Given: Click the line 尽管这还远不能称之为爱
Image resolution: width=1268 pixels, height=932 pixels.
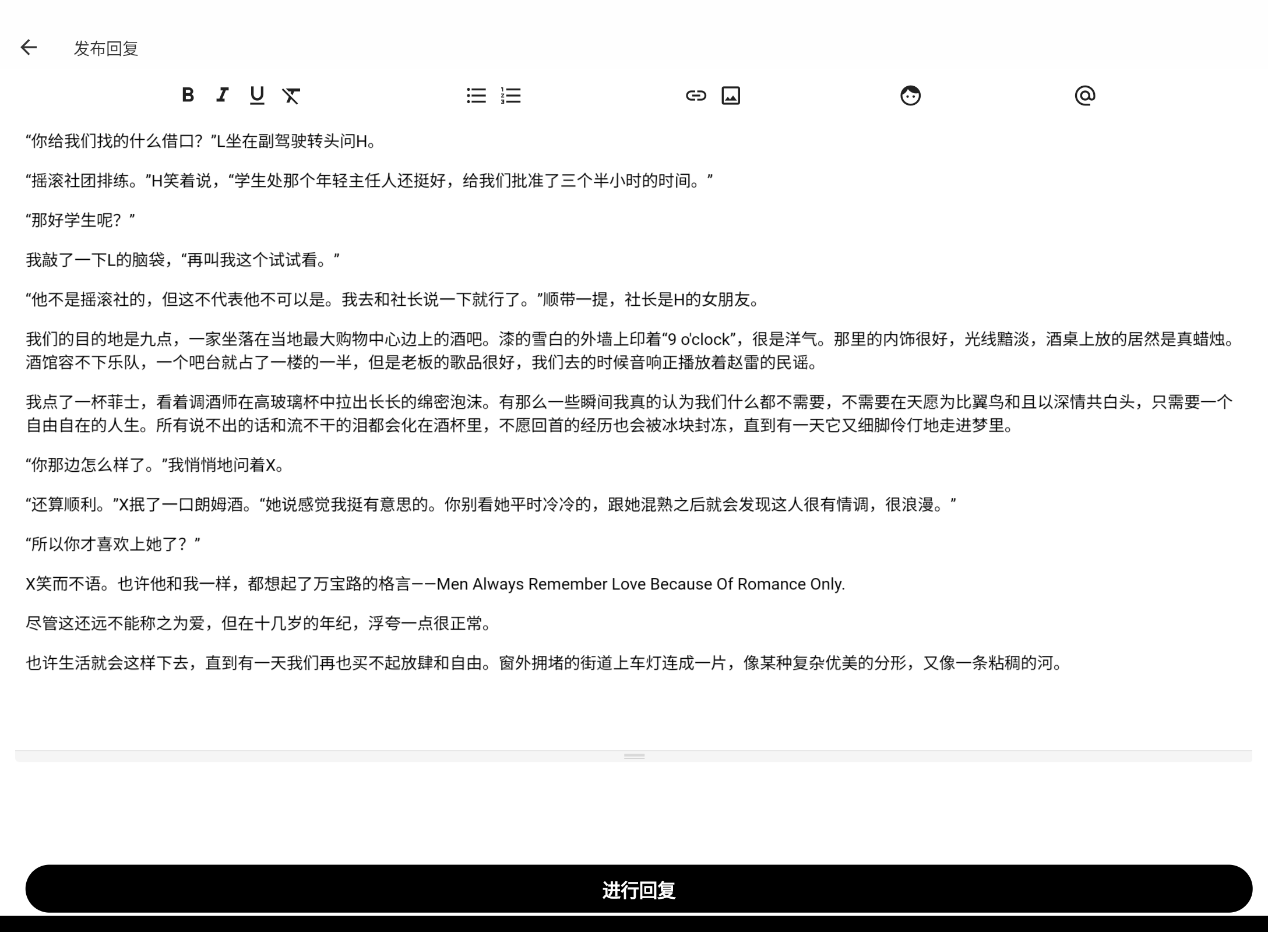Looking at the screenshot, I should pos(260,624).
